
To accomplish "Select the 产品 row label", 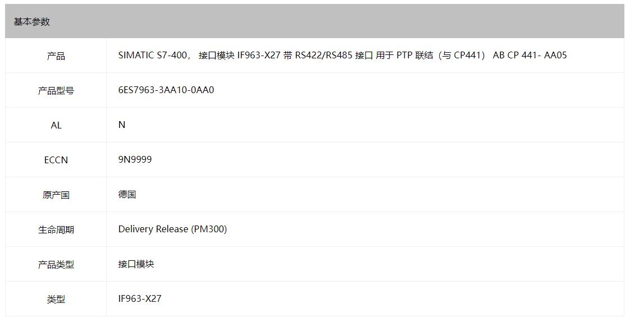I will [x=56, y=56].
